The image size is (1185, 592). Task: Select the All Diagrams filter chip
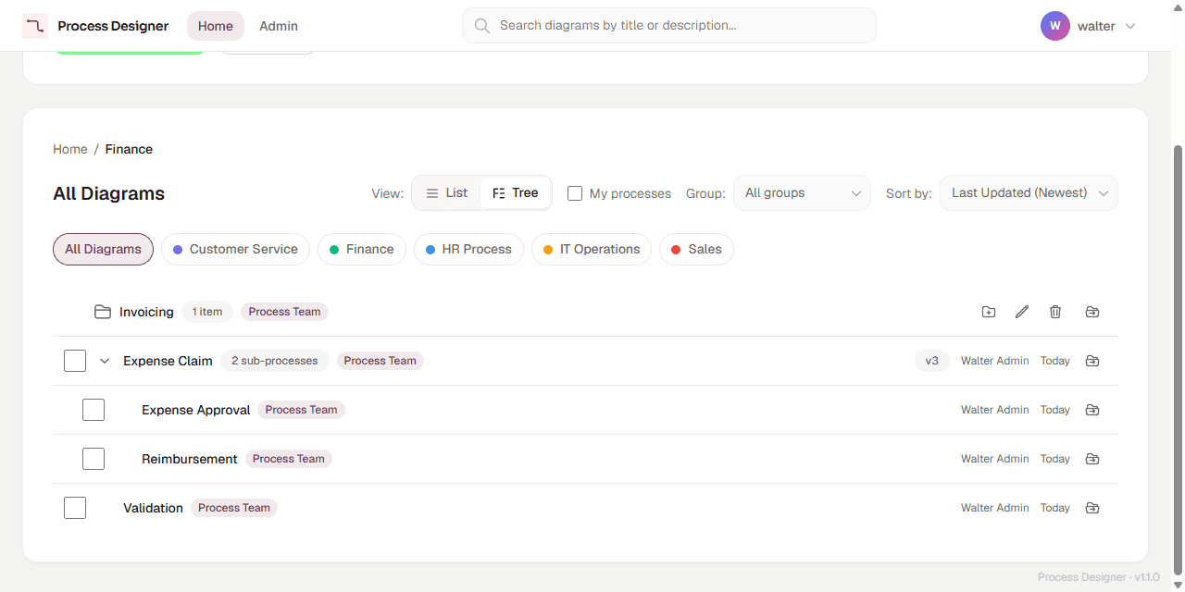point(103,250)
